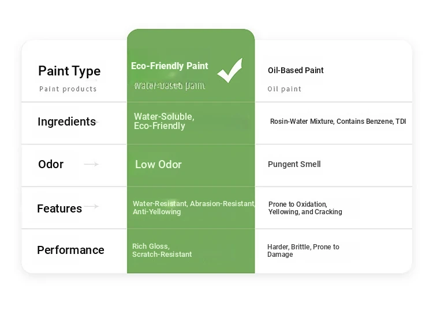Click the arrow next to Odor

[91, 164]
